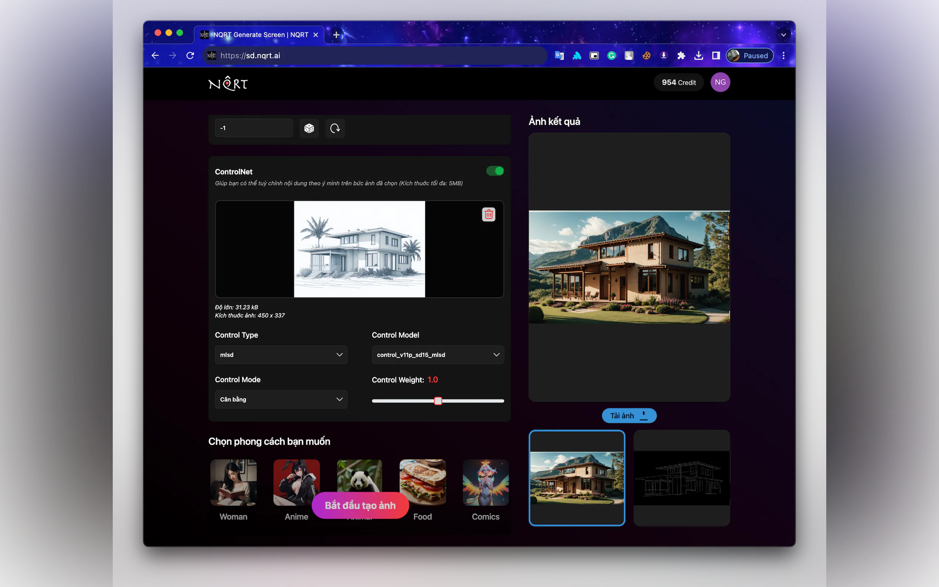Click the NQRT logo
The image size is (939, 587).
[x=228, y=83]
